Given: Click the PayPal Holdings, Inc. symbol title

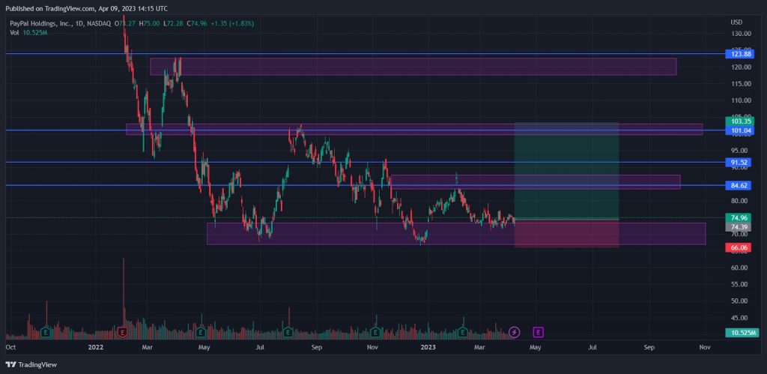Looking at the screenshot, I should 40,23.
